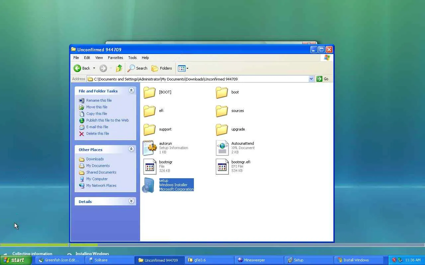Switch to Greenfish Icon Editor taskbar button
The height and width of the screenshot is (265, 425).
click(60, 260)
